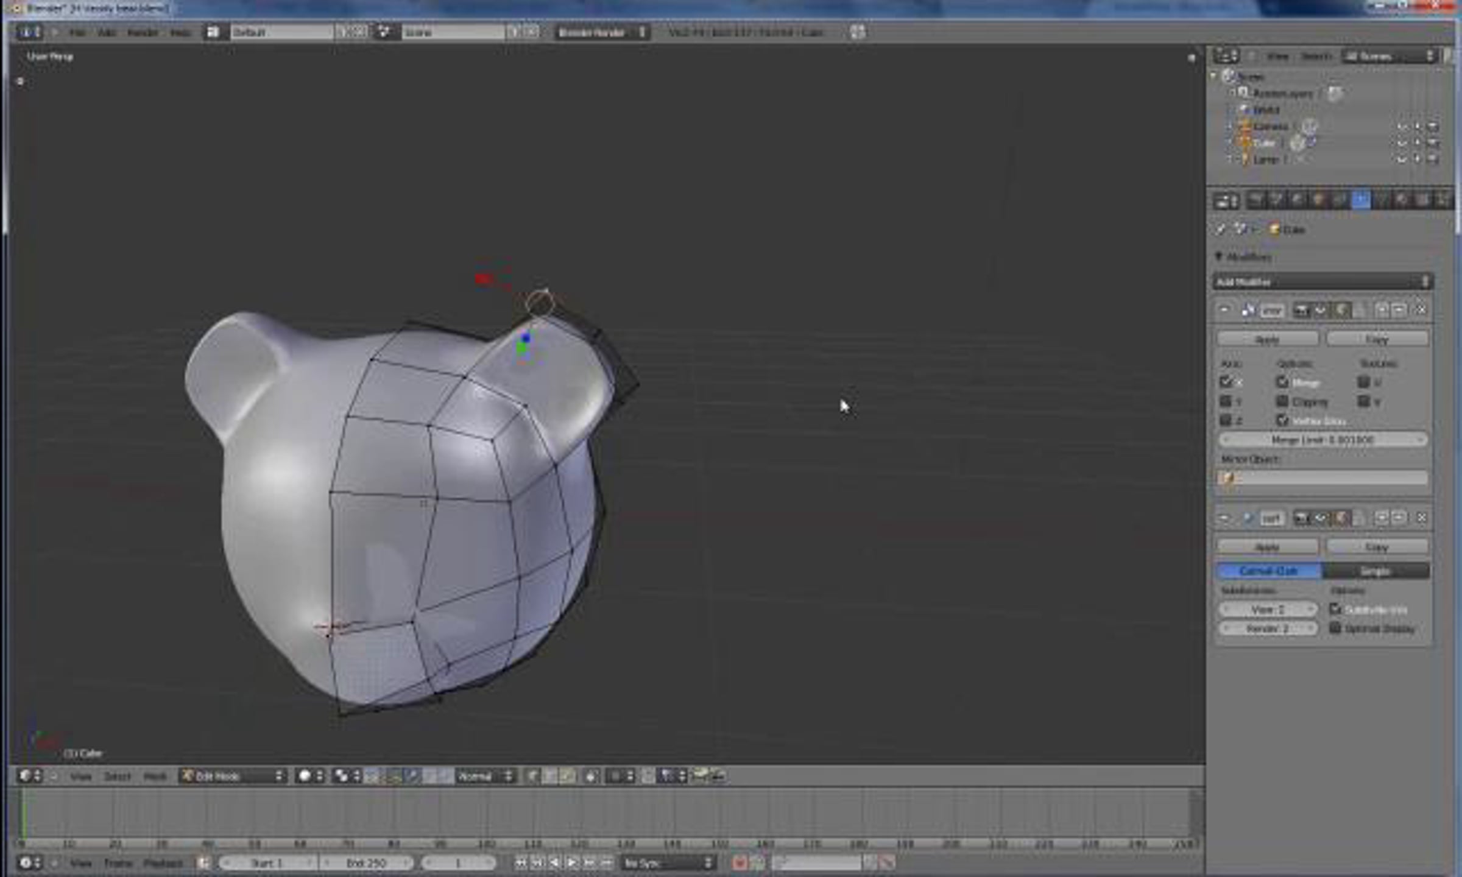Open the Mesh menu in viewport header
Viewport: 1462px width, 877px height.
click(154, 777)
